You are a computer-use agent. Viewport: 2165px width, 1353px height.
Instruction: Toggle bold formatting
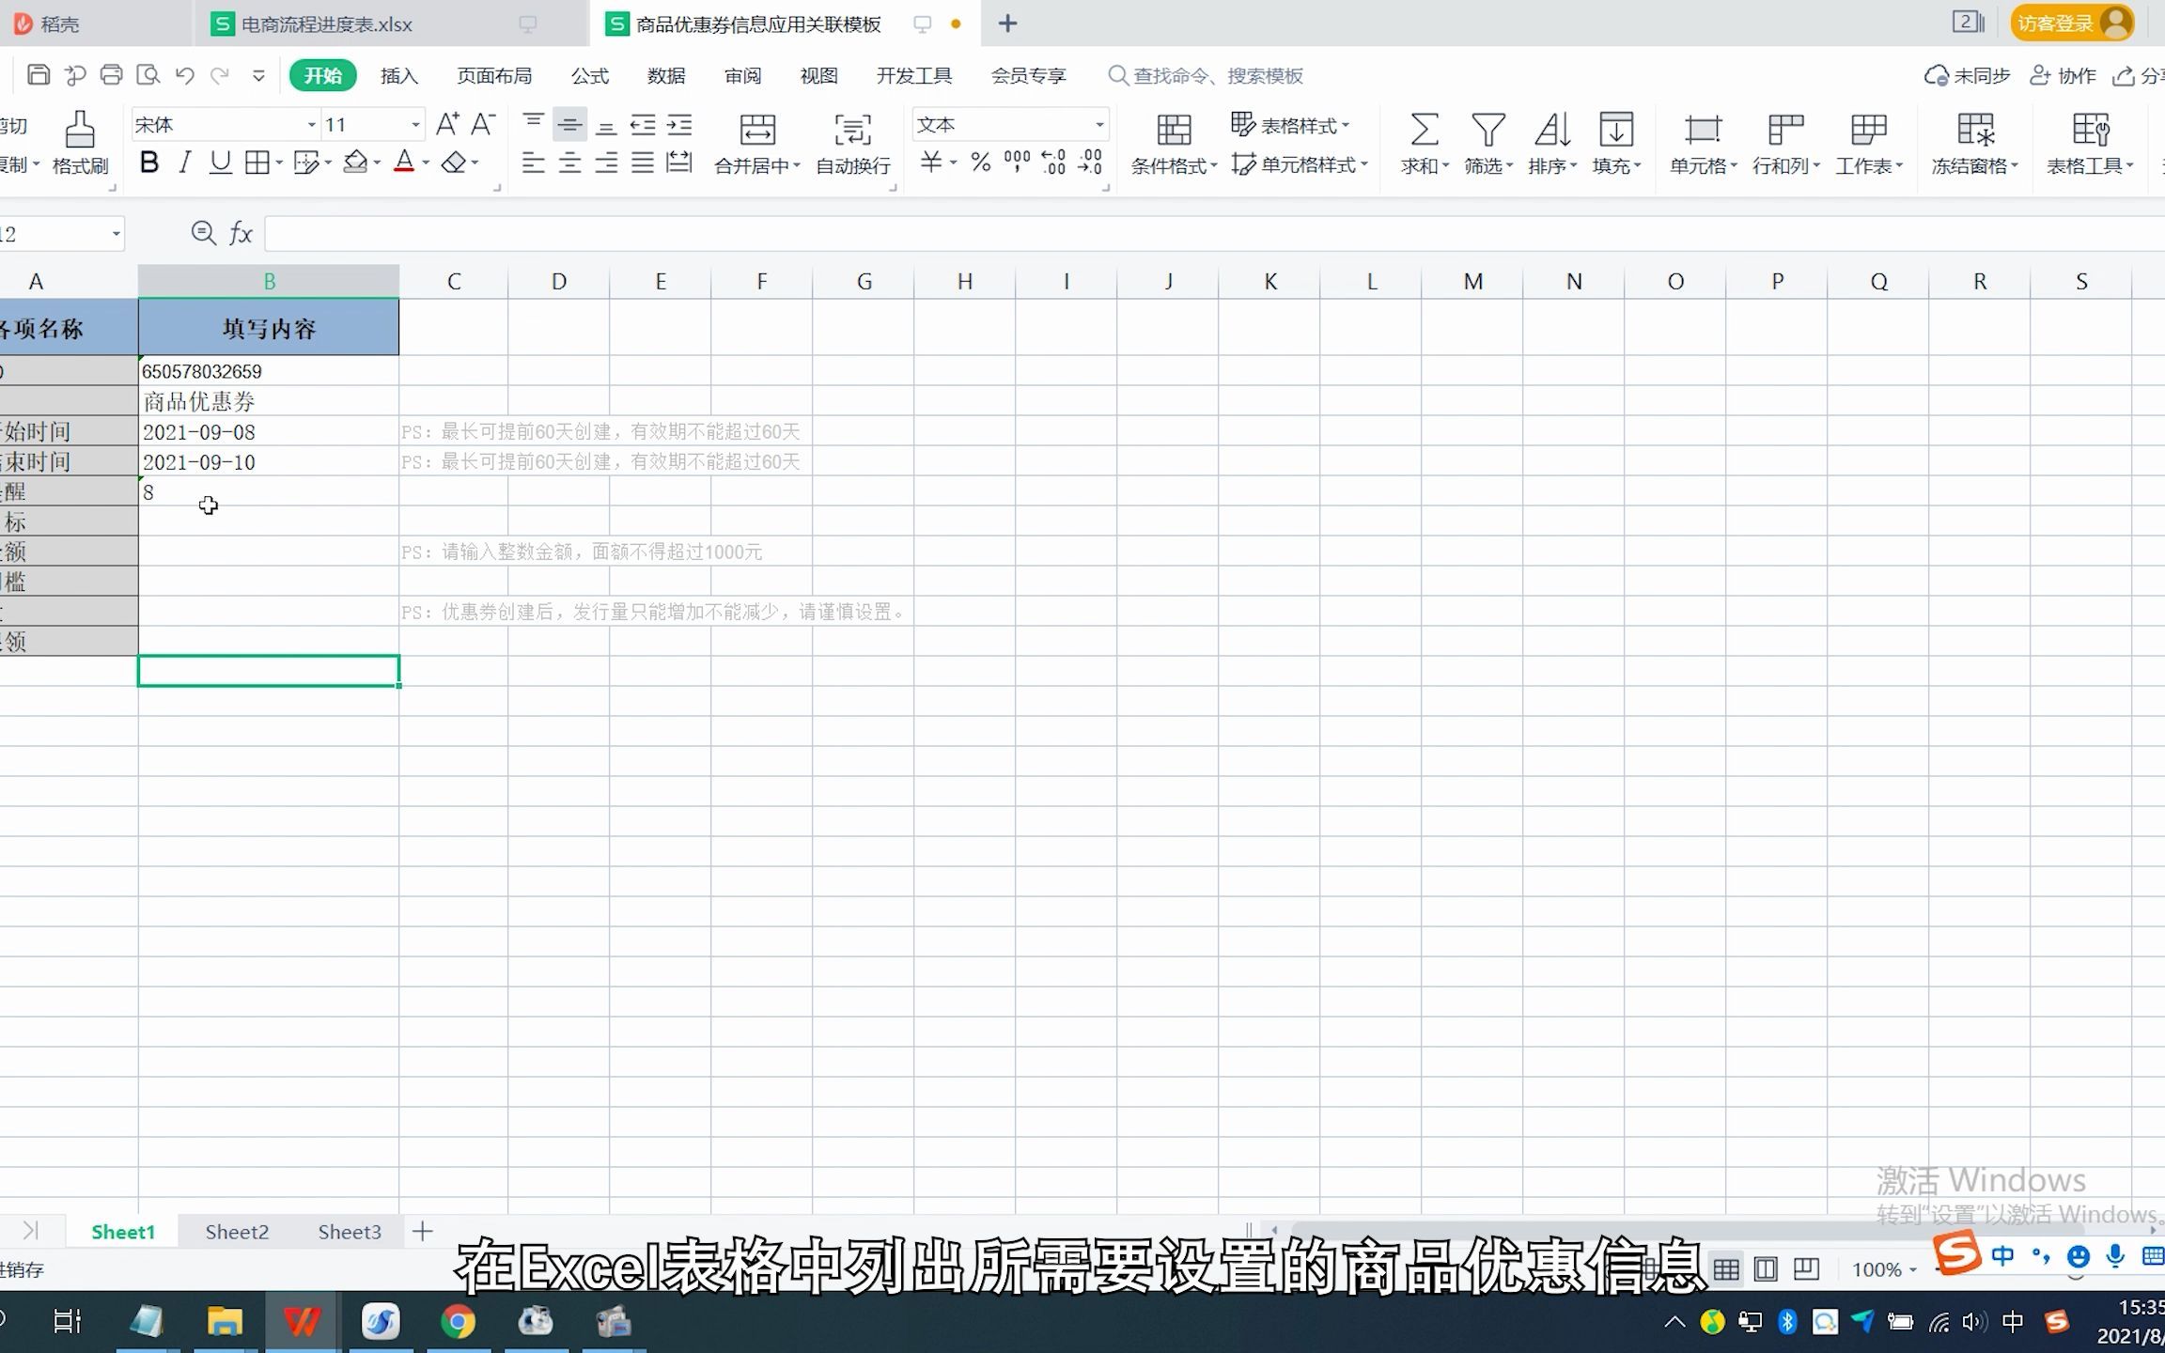(x=148, y=163)
